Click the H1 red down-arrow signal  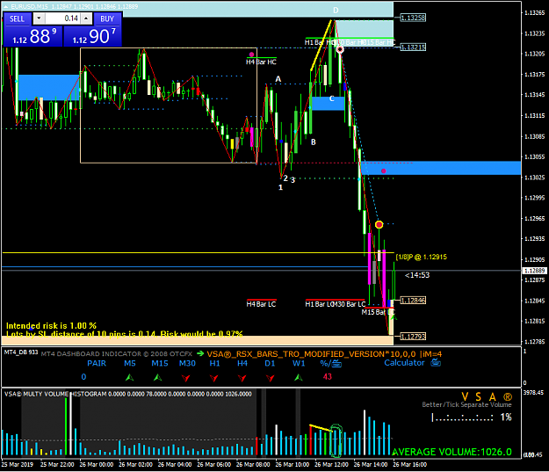[x=214, y=378]
